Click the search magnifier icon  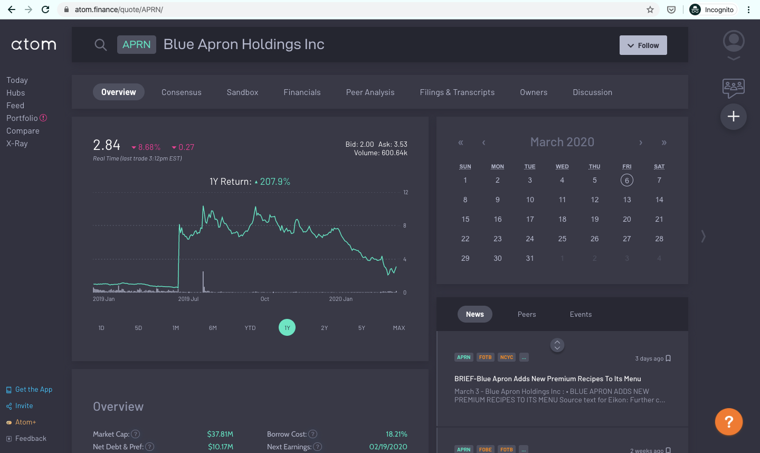100,45
